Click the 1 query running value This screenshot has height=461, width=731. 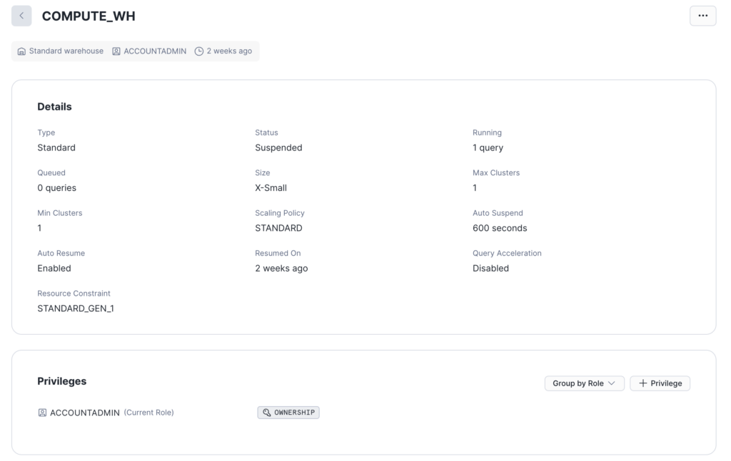coord(488,147)
